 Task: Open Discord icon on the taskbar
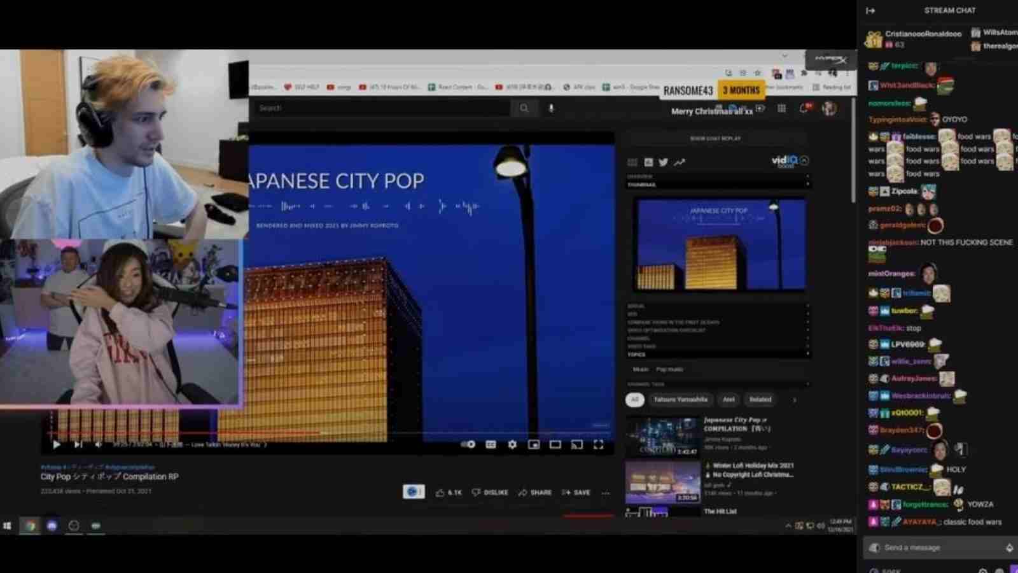pos(52,525)
